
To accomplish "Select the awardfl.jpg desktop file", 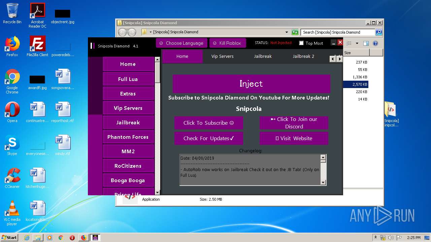I will pyautogui.click(x=37, y=82).
